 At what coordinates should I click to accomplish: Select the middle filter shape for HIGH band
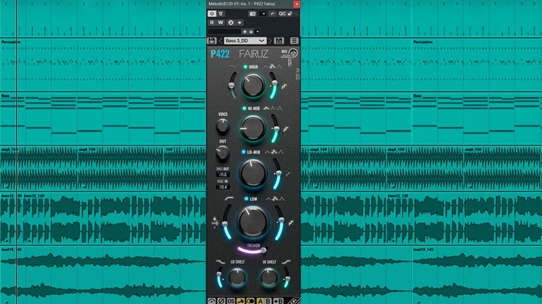point(272,66)
